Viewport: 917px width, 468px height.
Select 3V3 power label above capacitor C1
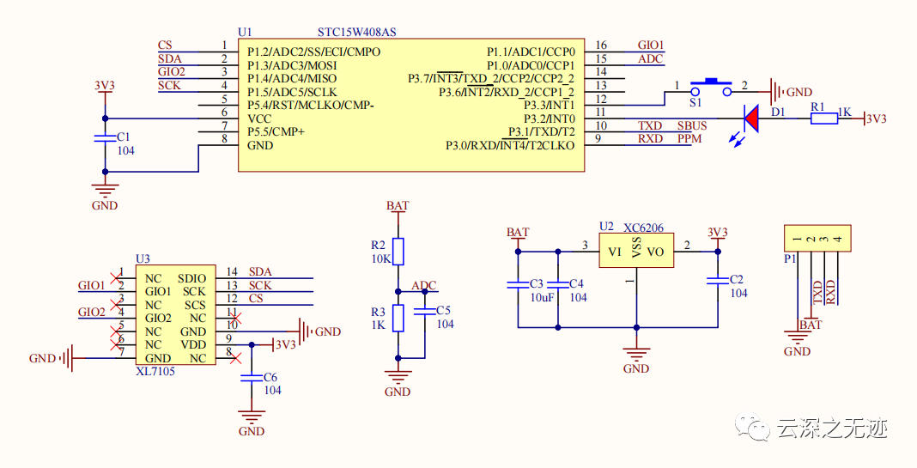105,85
